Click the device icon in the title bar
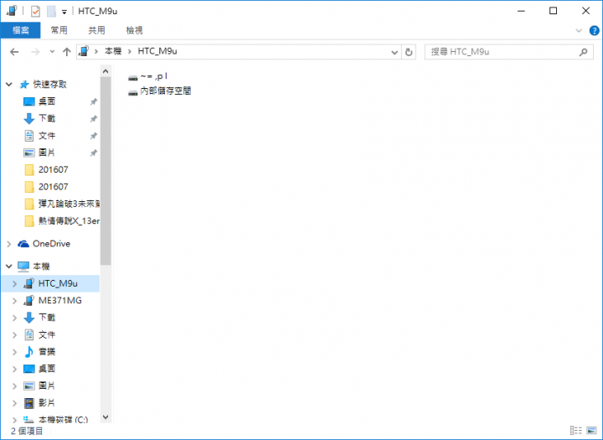This screenshot has height=440, width=603. [x=11, y=11]
